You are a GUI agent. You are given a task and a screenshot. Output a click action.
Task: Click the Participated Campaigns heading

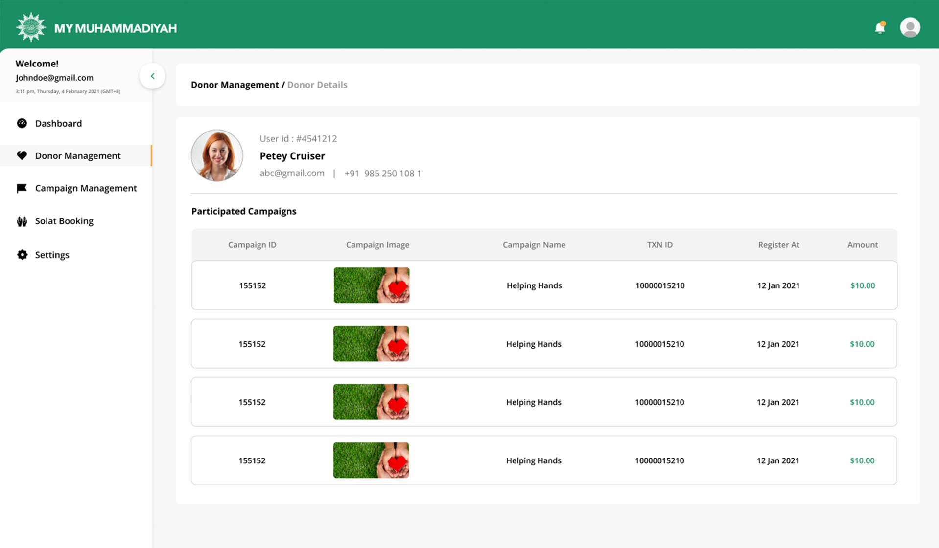244,211
